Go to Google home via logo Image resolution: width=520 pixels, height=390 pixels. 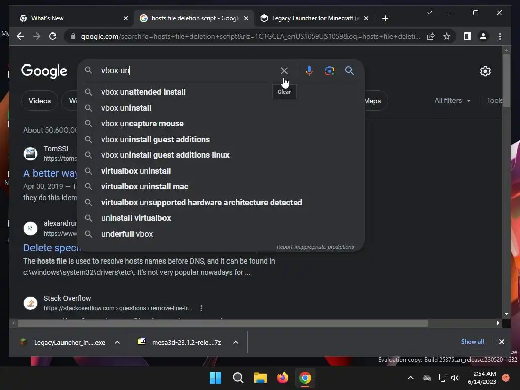point(44,71)
